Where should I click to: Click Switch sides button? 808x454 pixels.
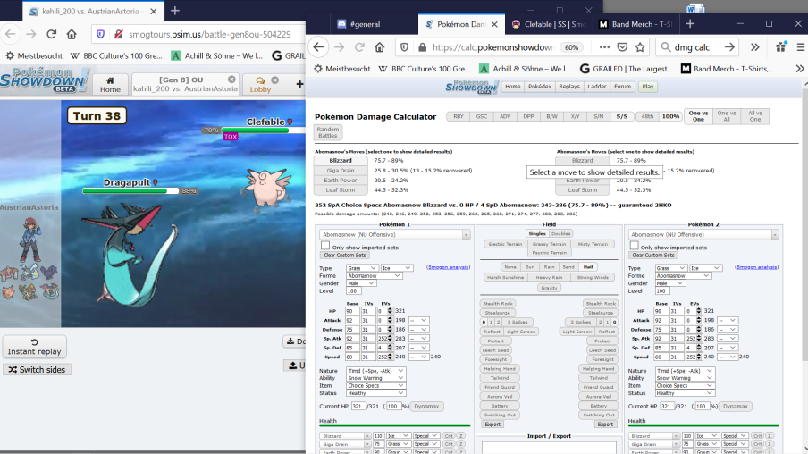point(38,369)
